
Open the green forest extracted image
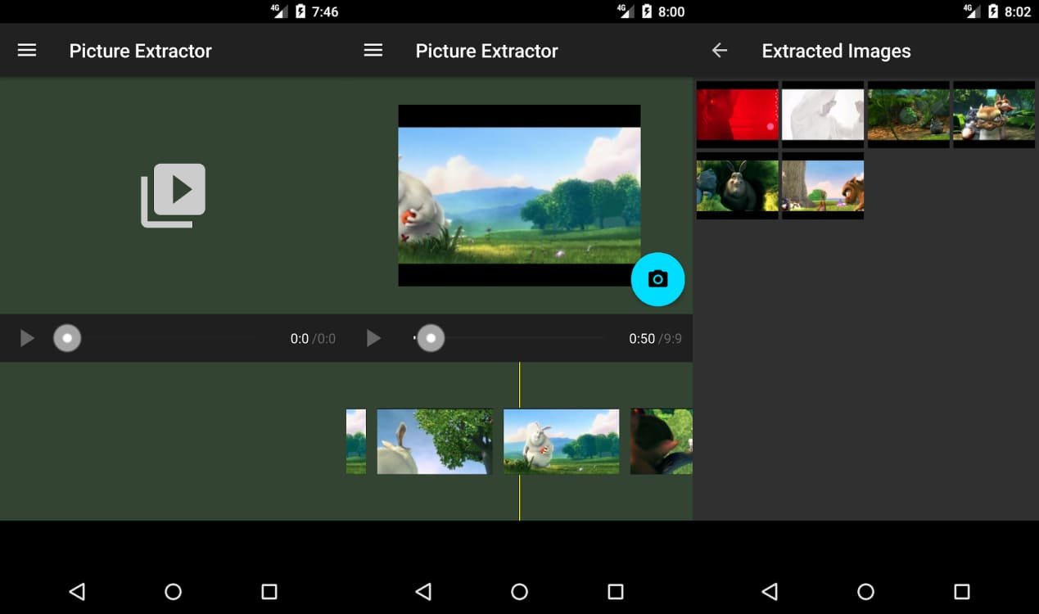pyautogui.click(x=909, y=115)
